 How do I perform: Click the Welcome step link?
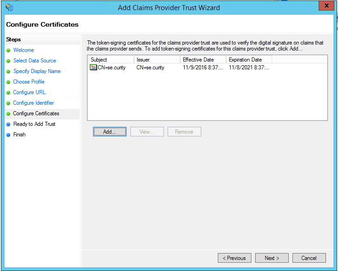tap(23, 50)
